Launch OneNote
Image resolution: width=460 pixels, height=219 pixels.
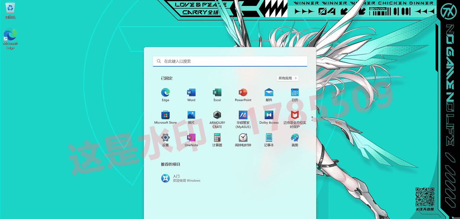pyautogui.click(x=191, y=138)
